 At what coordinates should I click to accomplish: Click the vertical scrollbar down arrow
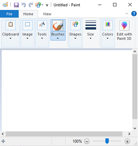135,128
